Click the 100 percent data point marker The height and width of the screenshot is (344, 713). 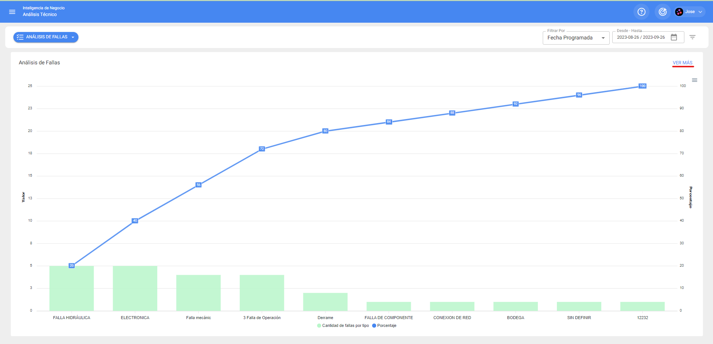click(642, 86)
